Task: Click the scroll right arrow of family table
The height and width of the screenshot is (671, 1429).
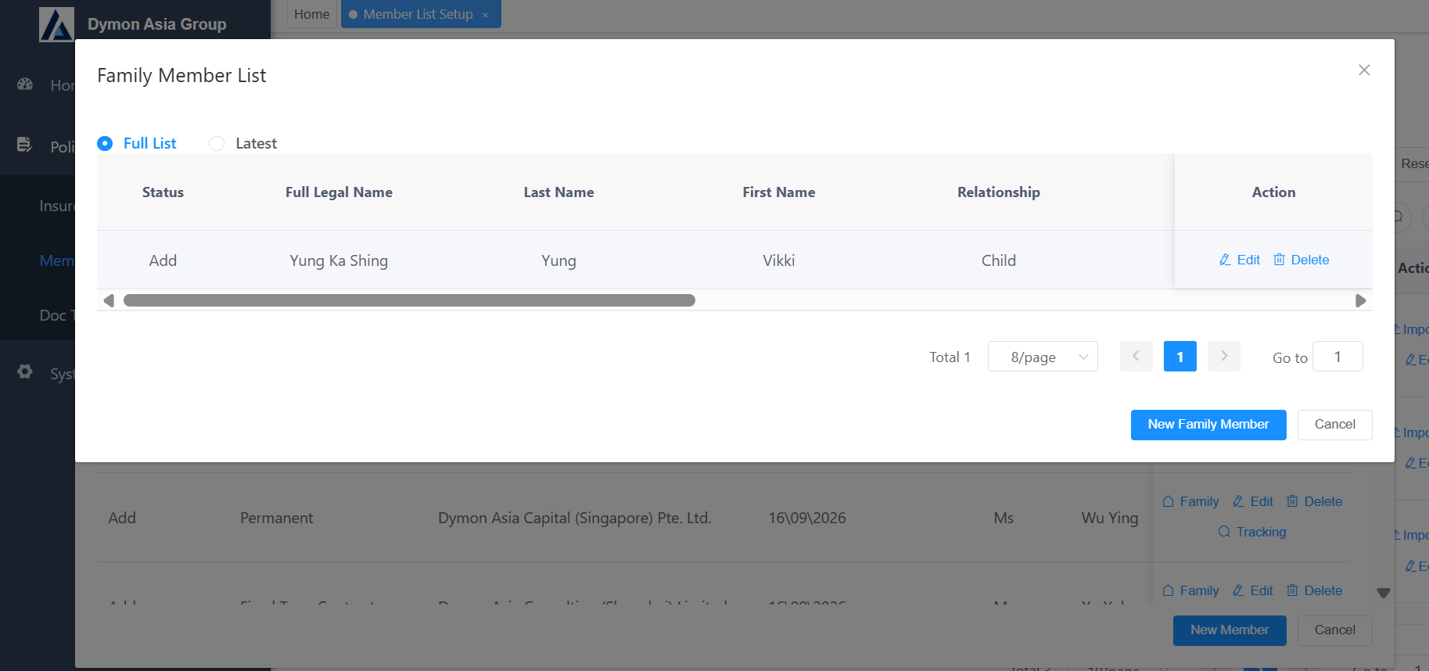Action: click(x=1361, y=300)
